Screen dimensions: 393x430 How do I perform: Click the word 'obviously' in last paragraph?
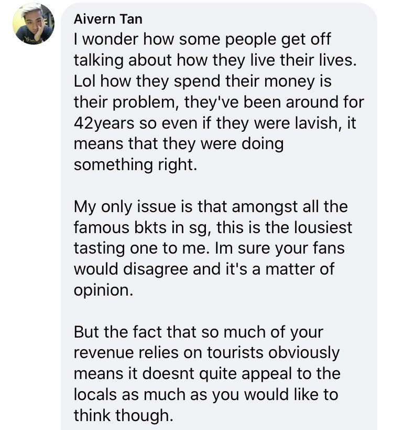tap(304, 353)
